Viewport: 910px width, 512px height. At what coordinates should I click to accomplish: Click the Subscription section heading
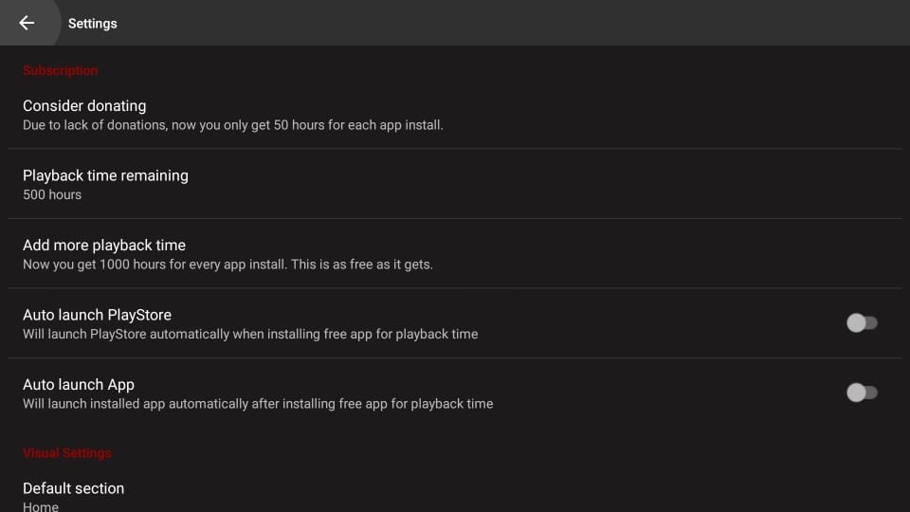pyautogui.click(x=60, y=70)
